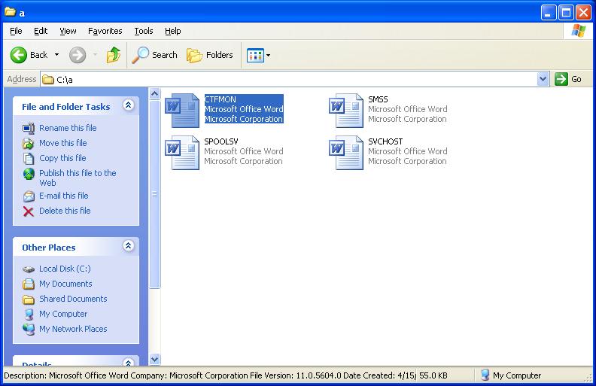The image size is (596, 386).
Task: Click the Publish to Web globe icon
Action: (29, 174)
